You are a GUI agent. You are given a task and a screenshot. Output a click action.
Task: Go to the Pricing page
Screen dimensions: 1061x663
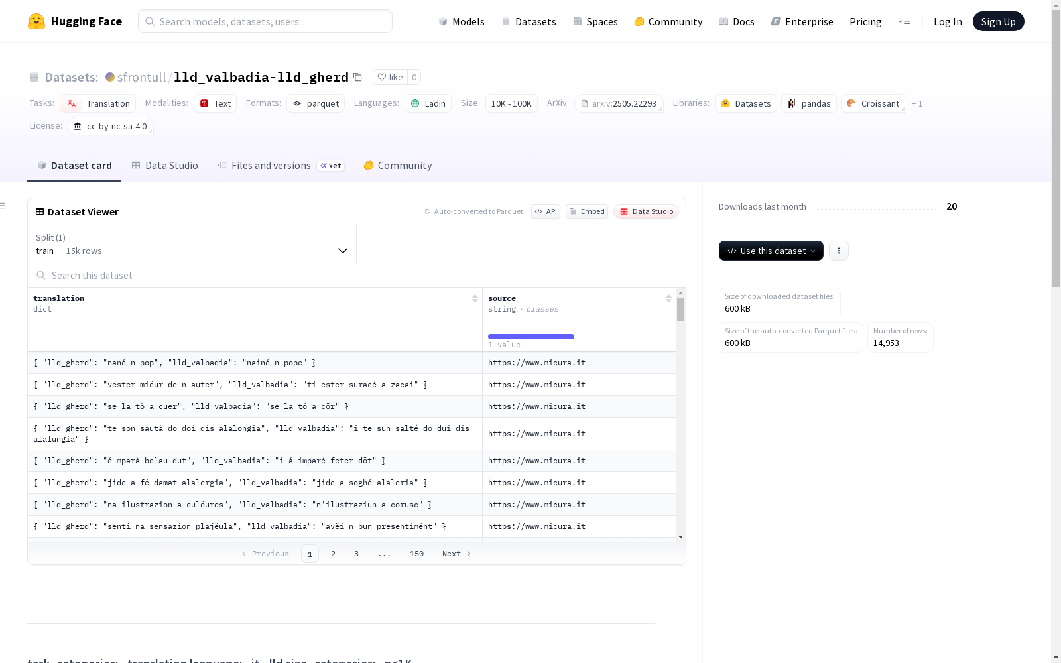point(865,21)
